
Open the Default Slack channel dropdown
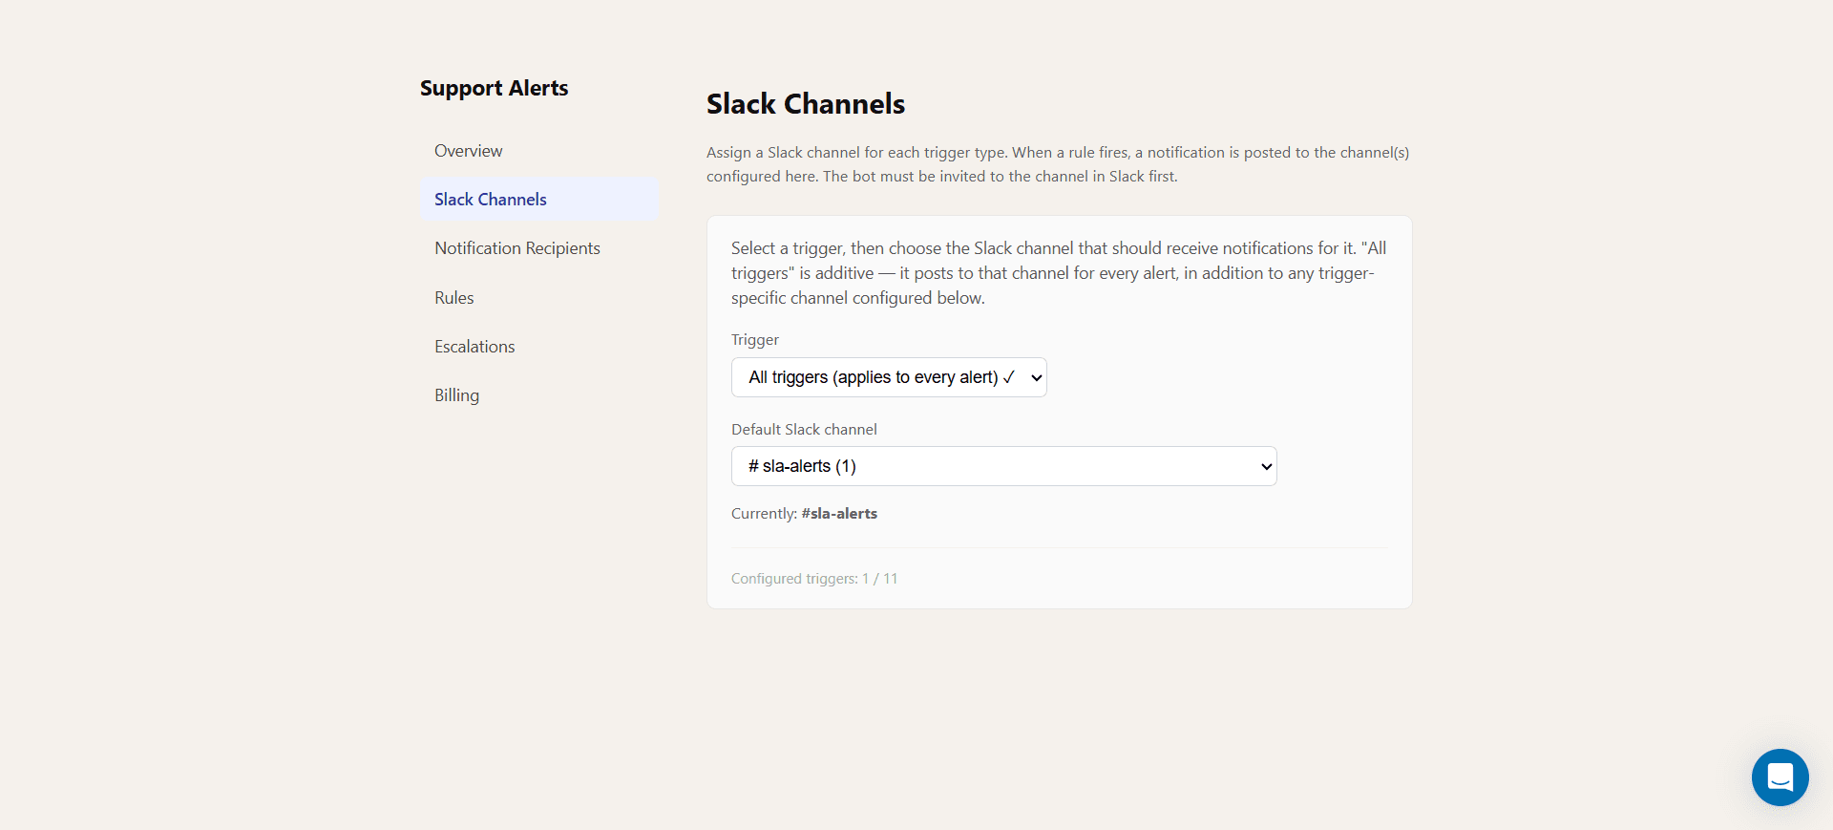coord(1003,466)
